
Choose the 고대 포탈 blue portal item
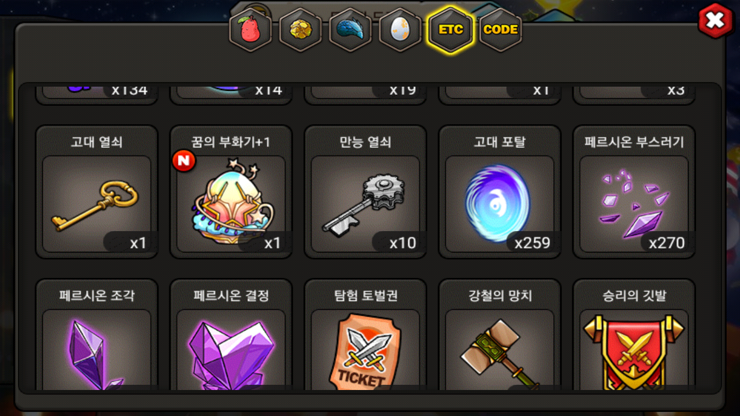[499, 192]
